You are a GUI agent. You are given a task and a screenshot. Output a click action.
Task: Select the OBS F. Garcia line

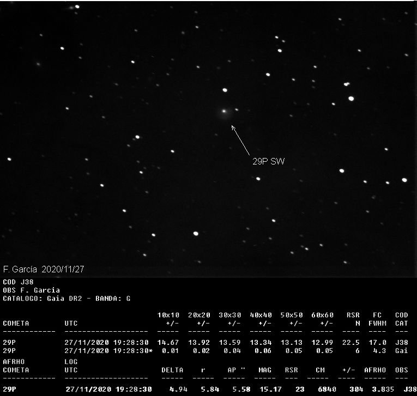pyautogui.click(x=32, y=290)
